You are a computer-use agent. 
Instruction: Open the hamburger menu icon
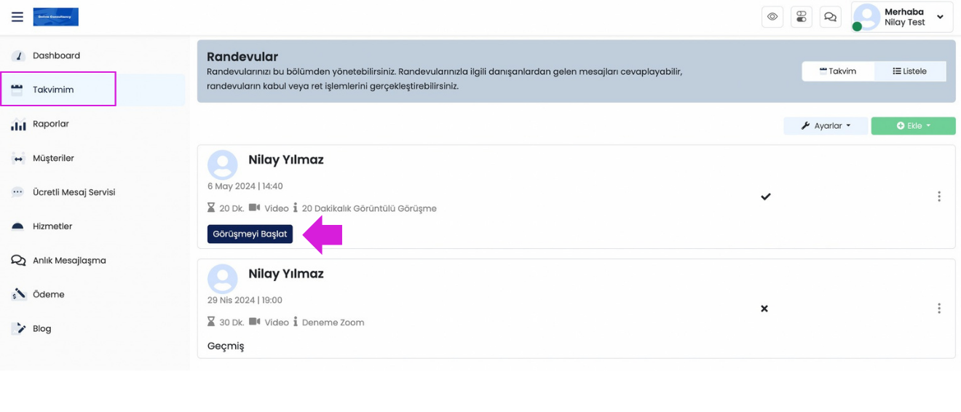(x=17, y=17)
